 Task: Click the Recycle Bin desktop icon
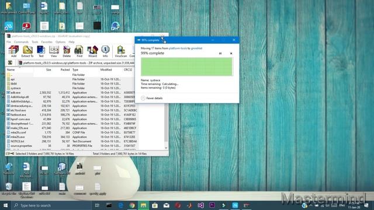click(9, 189)
